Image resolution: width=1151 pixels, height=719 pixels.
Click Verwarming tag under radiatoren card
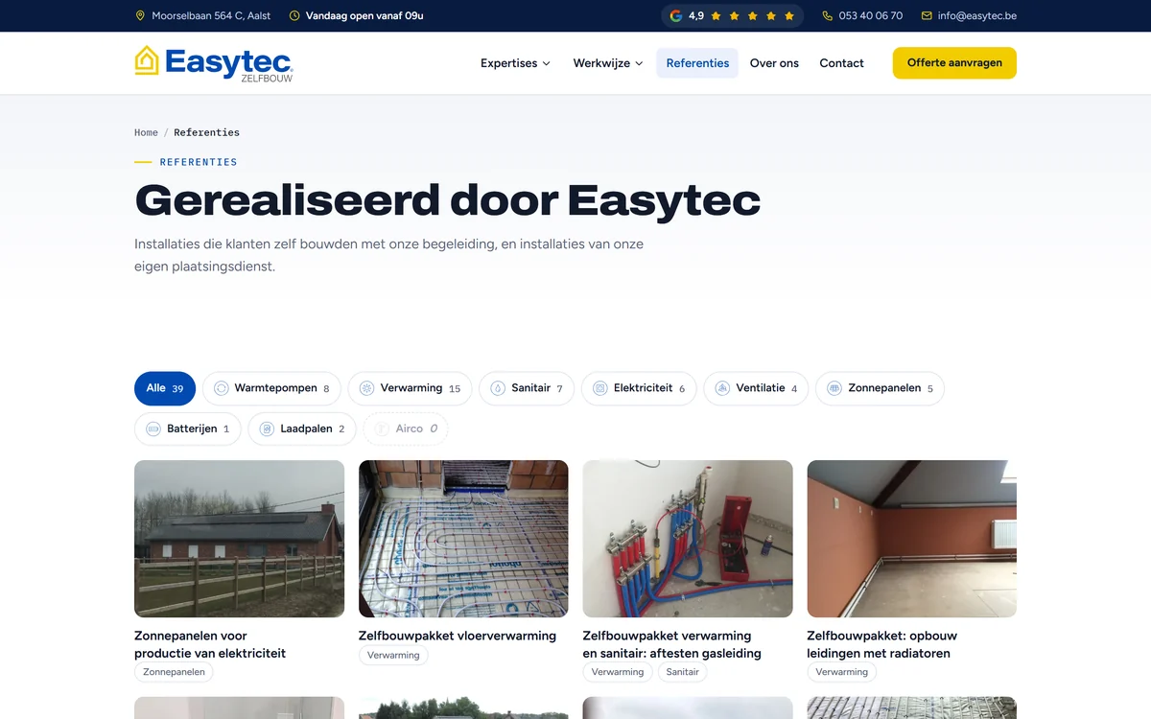[x=842, y=672]
